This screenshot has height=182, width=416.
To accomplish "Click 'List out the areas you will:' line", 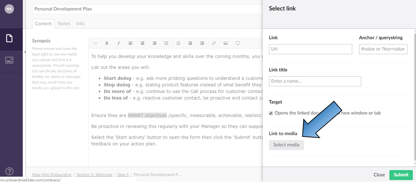I will [x=121, y=67].
